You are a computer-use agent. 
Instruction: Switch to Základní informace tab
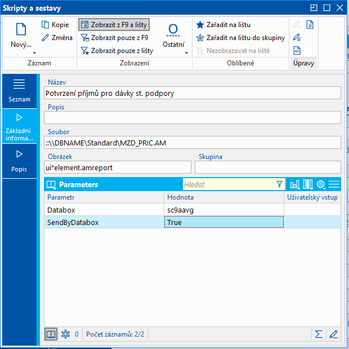click(19, 126)
